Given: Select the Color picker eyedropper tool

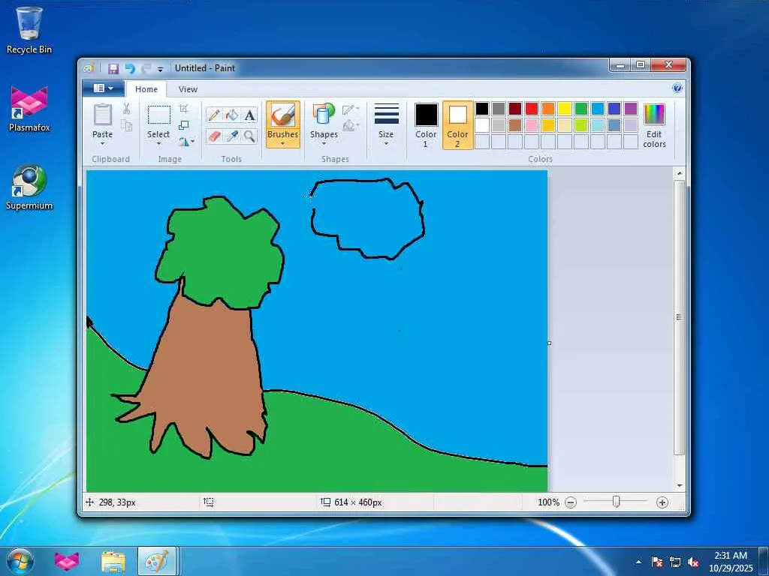Looking at the screenshot, I should [232, 136].
